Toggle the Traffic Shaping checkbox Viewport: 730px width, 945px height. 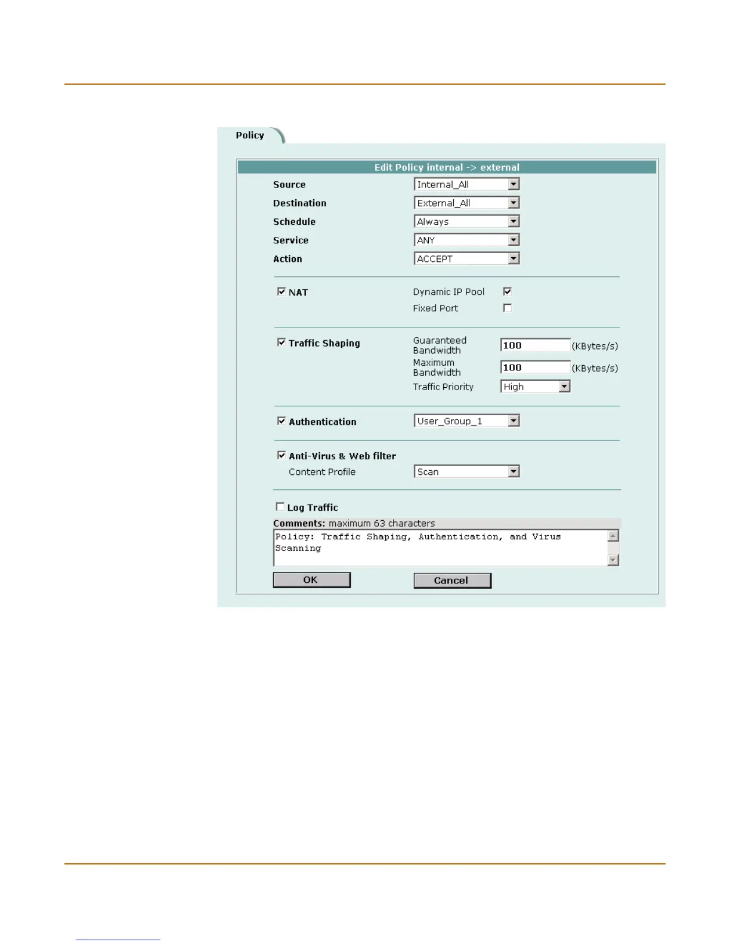click(281, 342)
